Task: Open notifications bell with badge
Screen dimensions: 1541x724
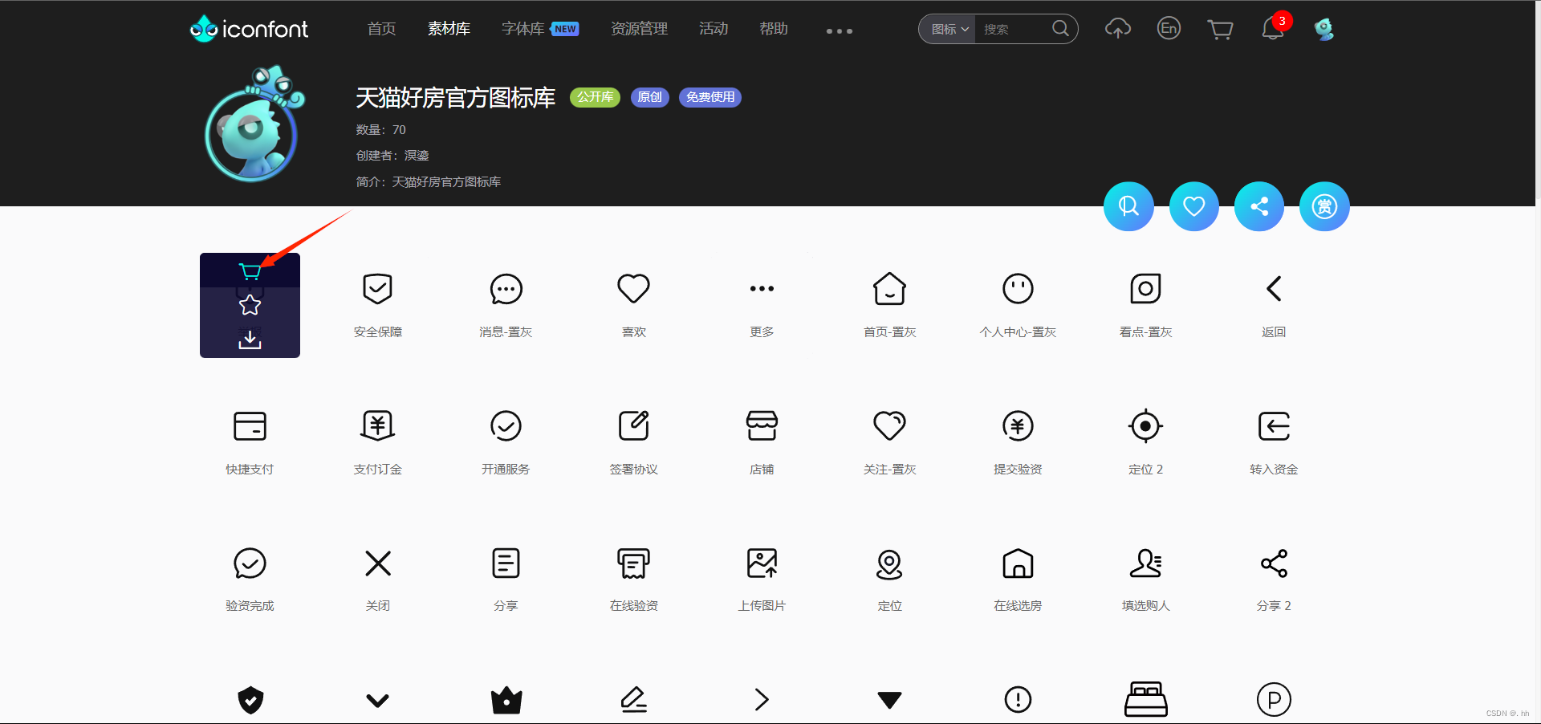Action: pos(1274,27)
